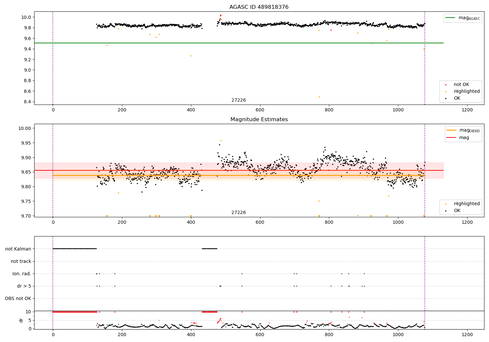This screenshot has width=489, height=342.
Task: Click the '8.4' y-axis tick label
Action: click(27, 102)
